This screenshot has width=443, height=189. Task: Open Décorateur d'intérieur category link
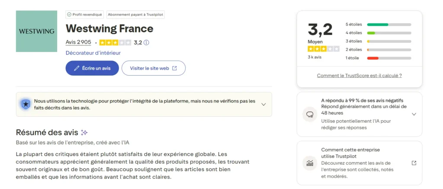pos(93,53)
